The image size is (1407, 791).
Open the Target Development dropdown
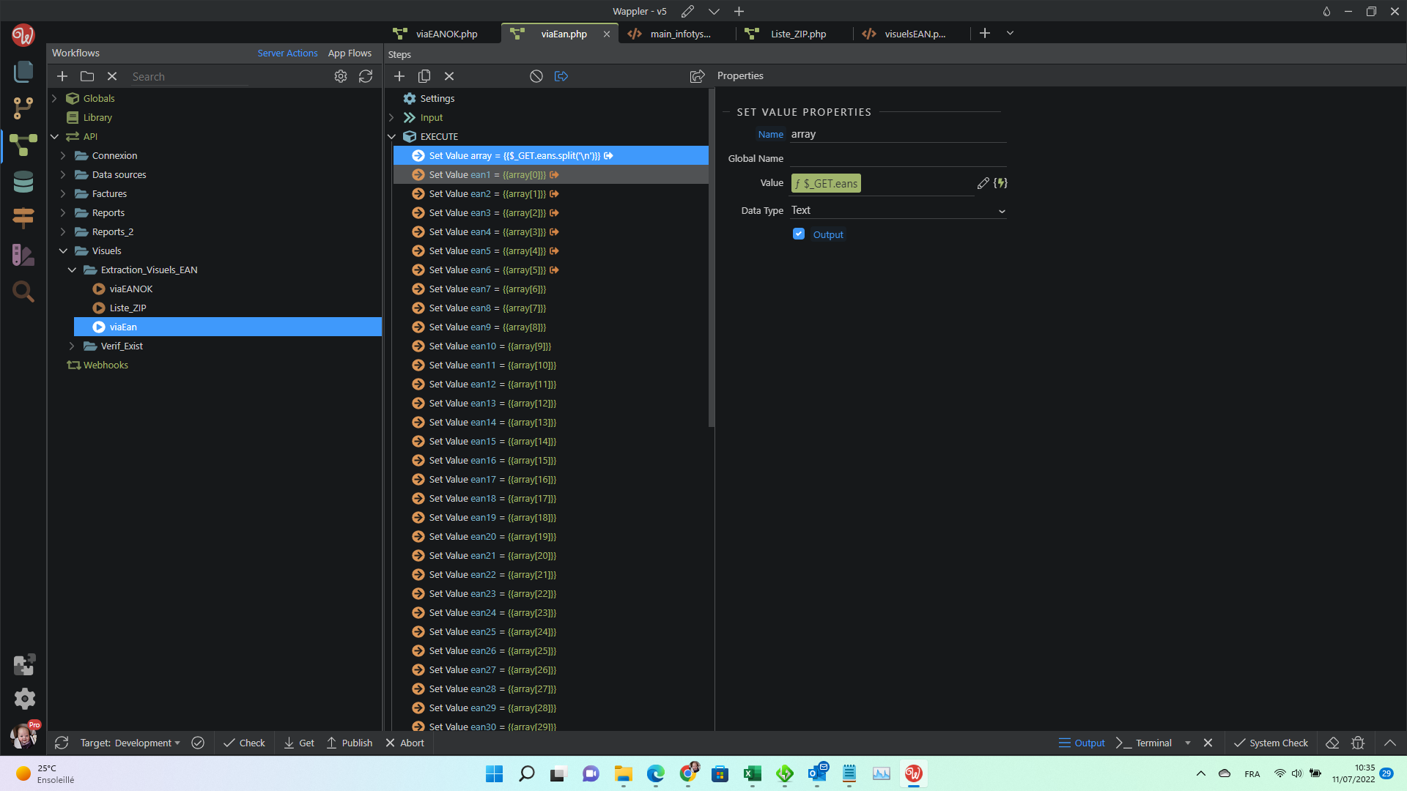click(x=130, y=743)
